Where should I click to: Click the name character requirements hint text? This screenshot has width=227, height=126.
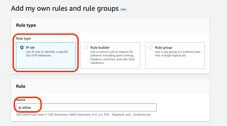83,114
